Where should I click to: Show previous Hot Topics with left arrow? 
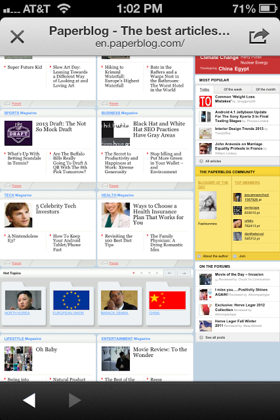170,273
